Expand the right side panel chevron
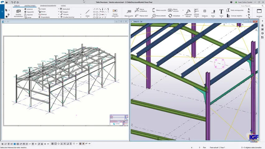Viewport: 265px width, 149px height. (262, 21)
